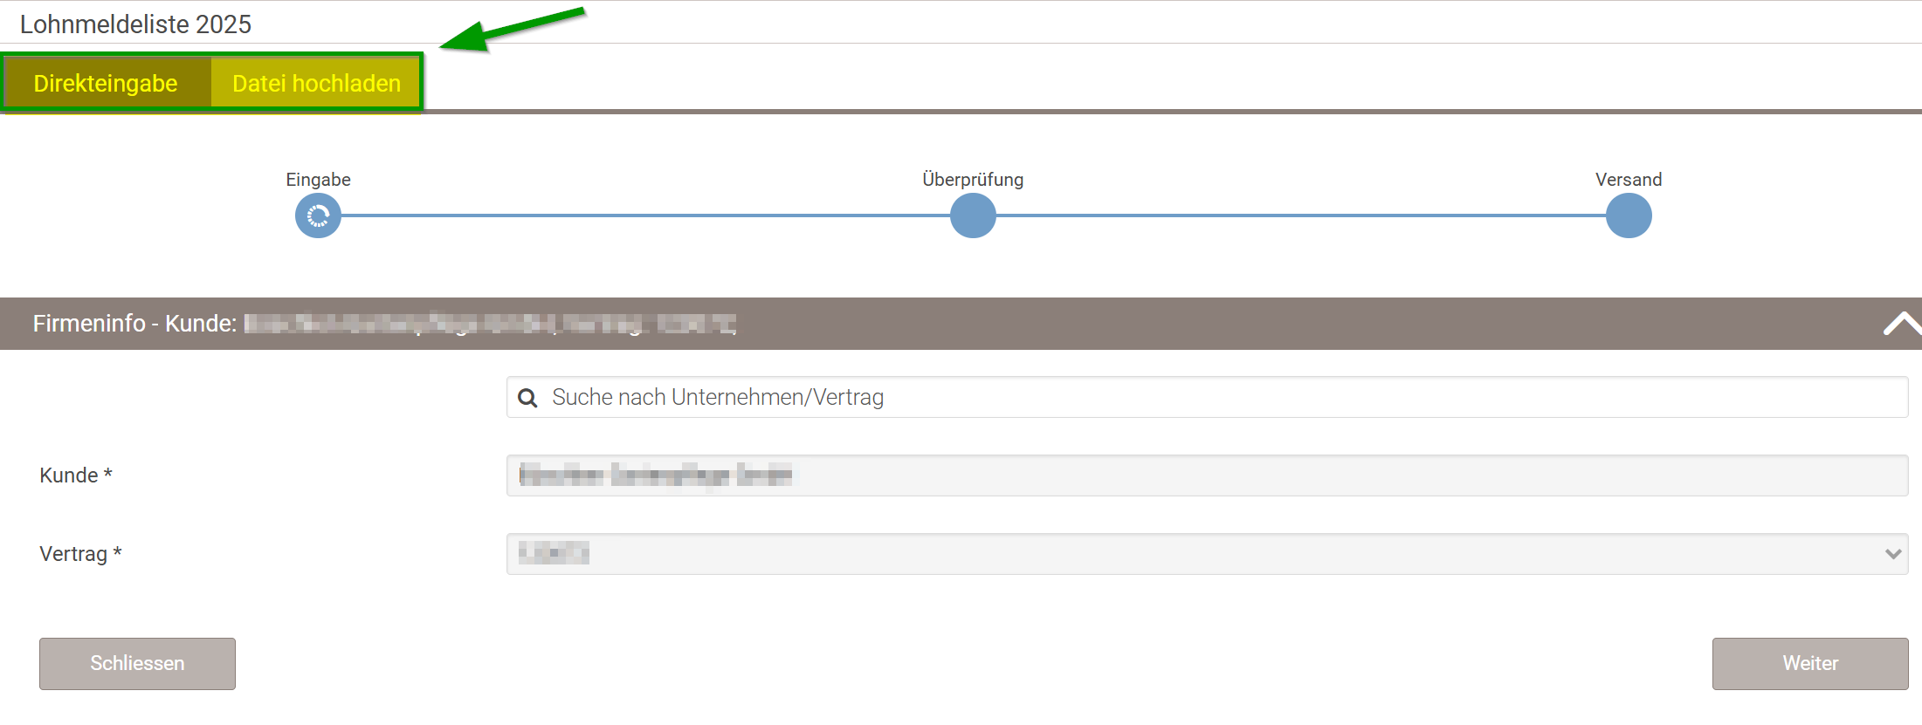Click into the Kunde input field
The image size is (1922, 725).
pos(1205,475)
